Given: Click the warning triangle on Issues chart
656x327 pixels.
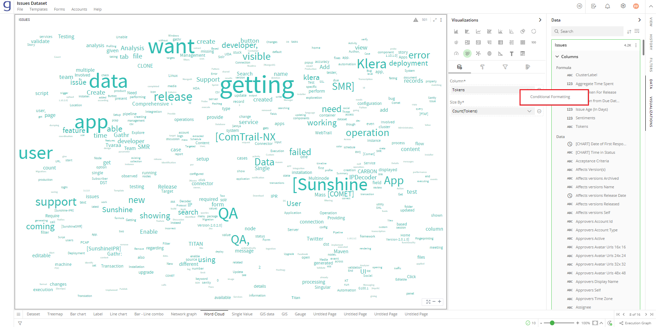Looking at the screenshot, I should (416, 20).
